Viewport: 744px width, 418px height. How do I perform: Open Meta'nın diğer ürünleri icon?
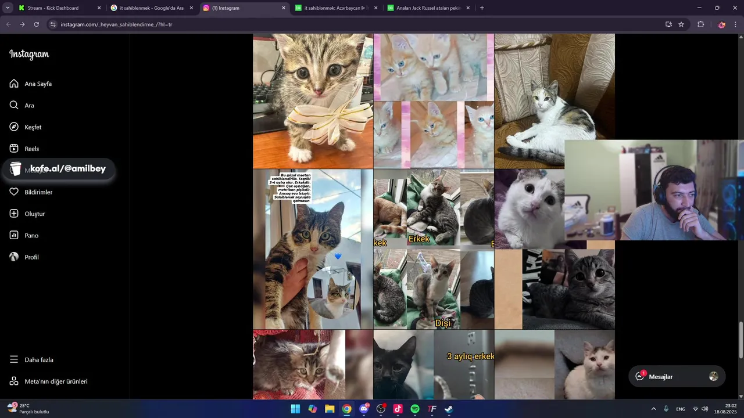click(x=14, y=381)
